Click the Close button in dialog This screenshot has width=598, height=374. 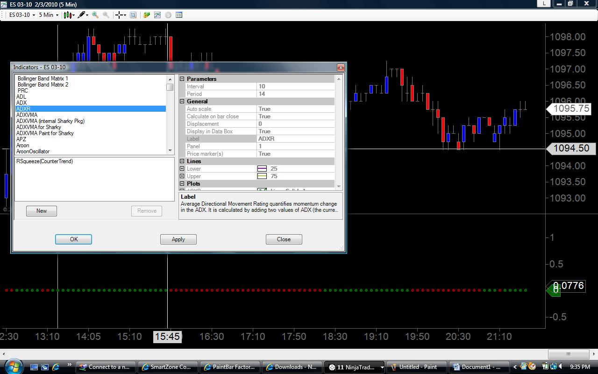tap(284, 239)
